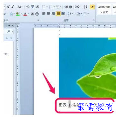Select the 正文 style in gallery

click(104, 10)
